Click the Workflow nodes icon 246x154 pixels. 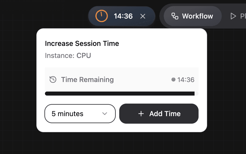[x=175, y=16]
